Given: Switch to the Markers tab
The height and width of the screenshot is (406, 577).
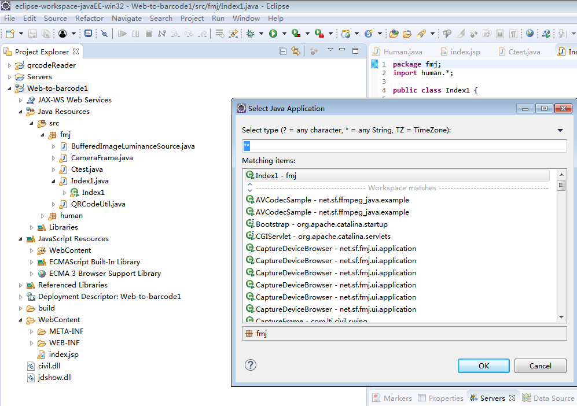Looking at the screenshot, I should pyautogui.click(x=392, y=398).
